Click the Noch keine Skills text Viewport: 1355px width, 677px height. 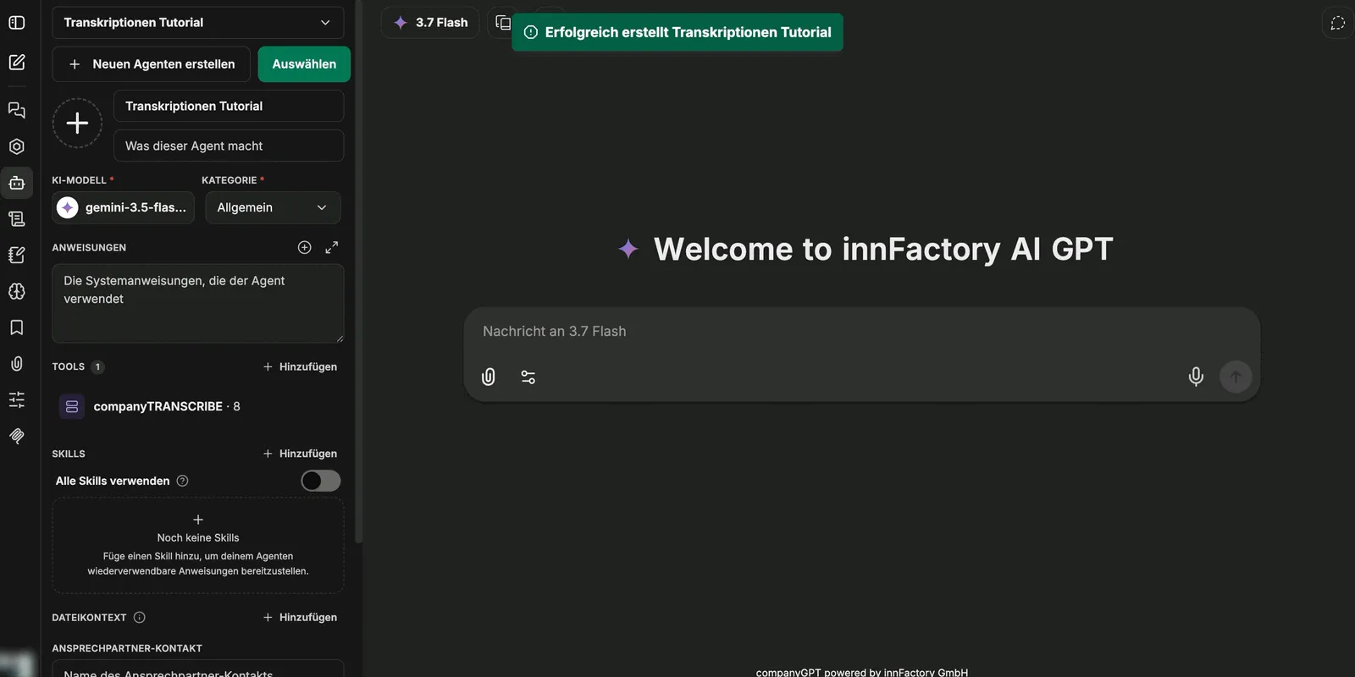click(x=198, y=538)
